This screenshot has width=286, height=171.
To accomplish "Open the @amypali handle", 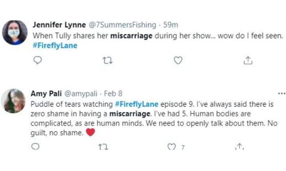I will pos(81,94).
